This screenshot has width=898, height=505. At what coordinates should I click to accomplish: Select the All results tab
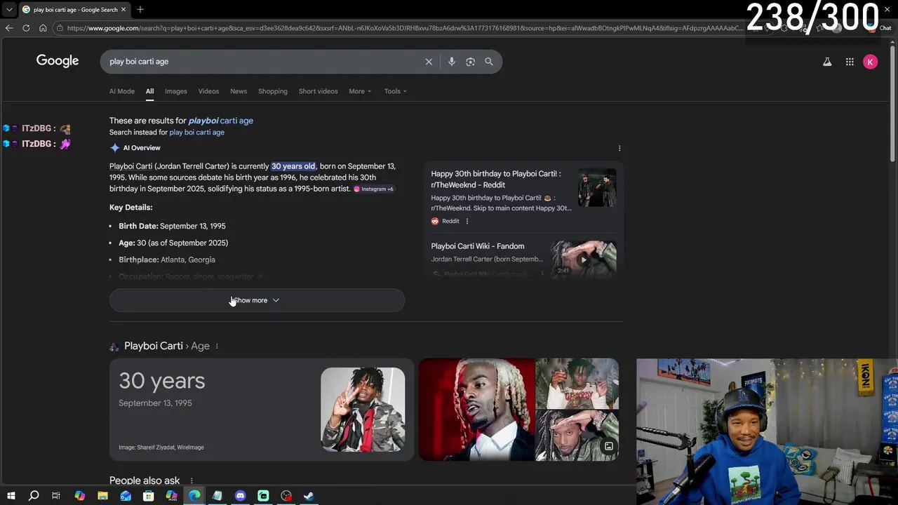coord(149,91)
